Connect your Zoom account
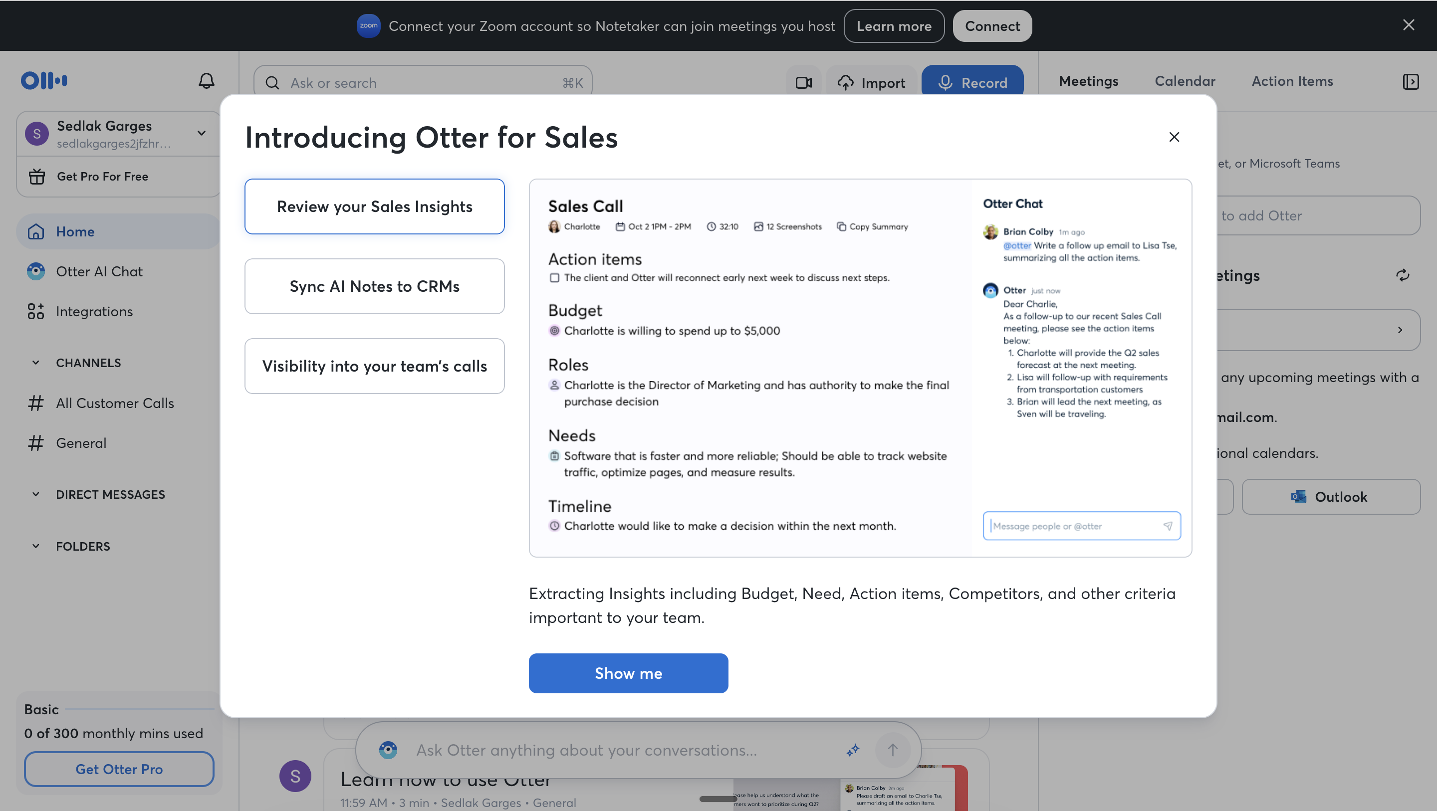The width and height of the screenshot is (1437, 811). [x=992, y=25]
